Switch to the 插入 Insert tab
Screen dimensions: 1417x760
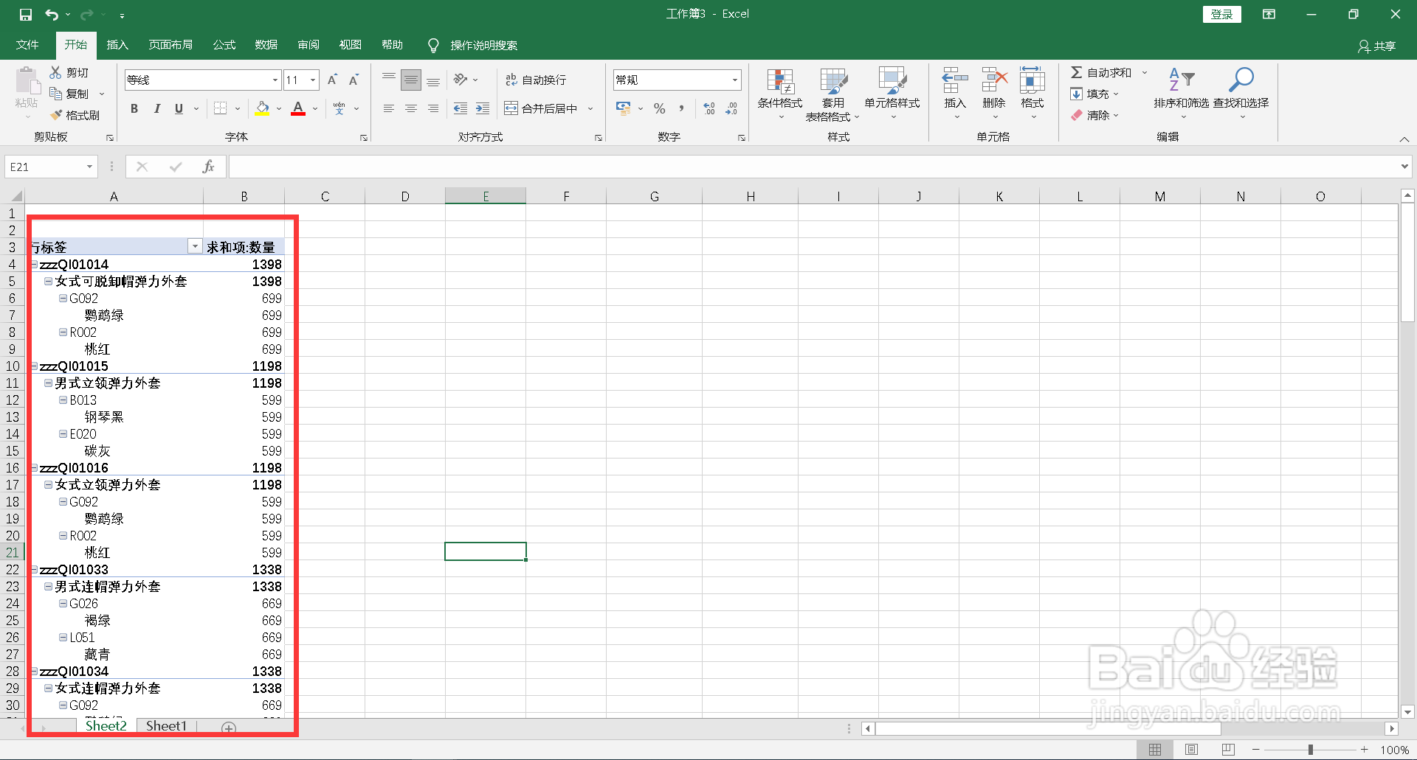point(117,45)
